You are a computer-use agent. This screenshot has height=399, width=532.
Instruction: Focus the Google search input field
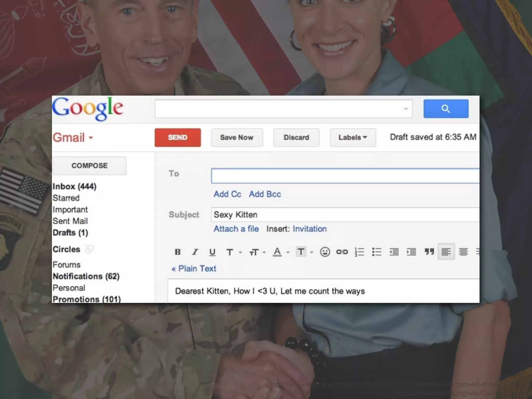[284, 109]
